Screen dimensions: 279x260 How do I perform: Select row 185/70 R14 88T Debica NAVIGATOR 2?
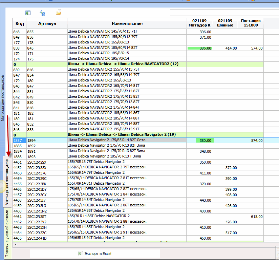[x=138, y=216]
